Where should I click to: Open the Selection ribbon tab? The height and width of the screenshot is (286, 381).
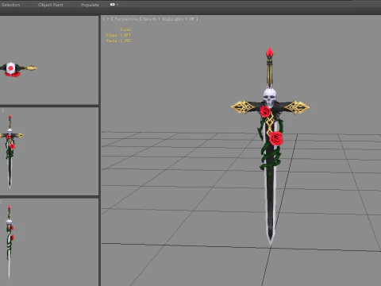tap(11, 5)
